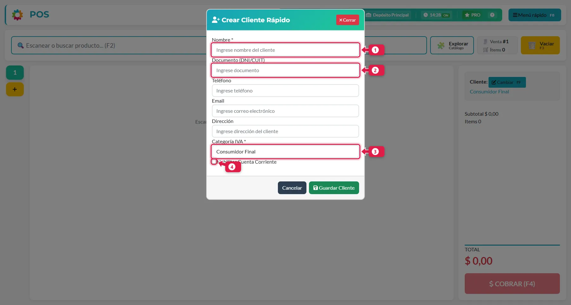
Task: Click Cambiar client button
Action: point(507,82)
